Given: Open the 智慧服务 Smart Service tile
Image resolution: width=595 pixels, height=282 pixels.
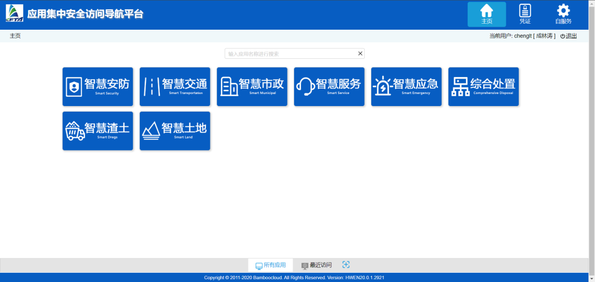Looking at the screenshot, I should (x=329, y=87).
